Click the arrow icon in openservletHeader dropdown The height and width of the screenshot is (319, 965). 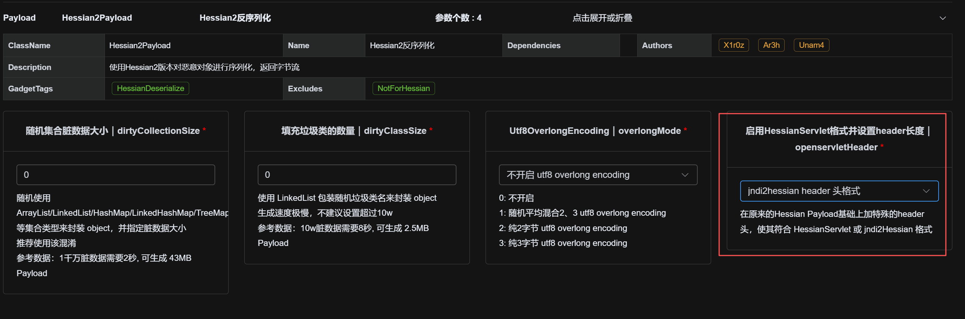(926, 191)
